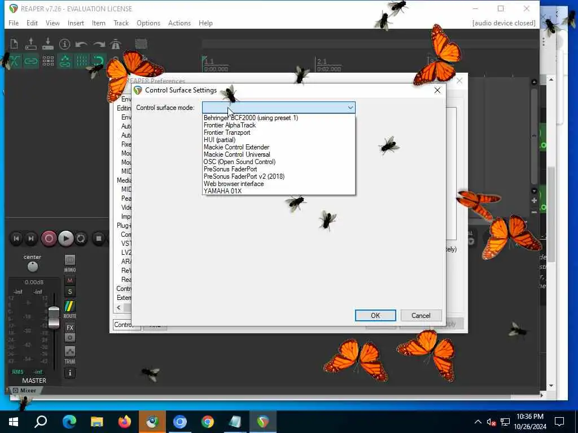
Task: Toggle move envelope points with items icon
Action: [x=65, y=61]
